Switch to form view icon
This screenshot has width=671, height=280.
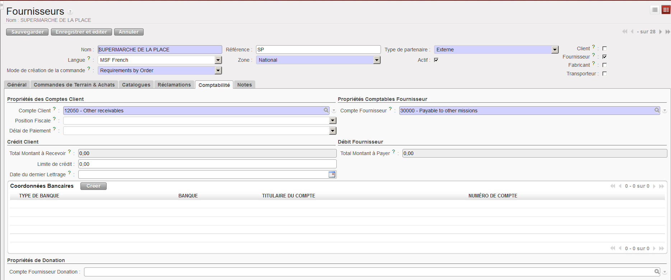(x=666, y=10)
